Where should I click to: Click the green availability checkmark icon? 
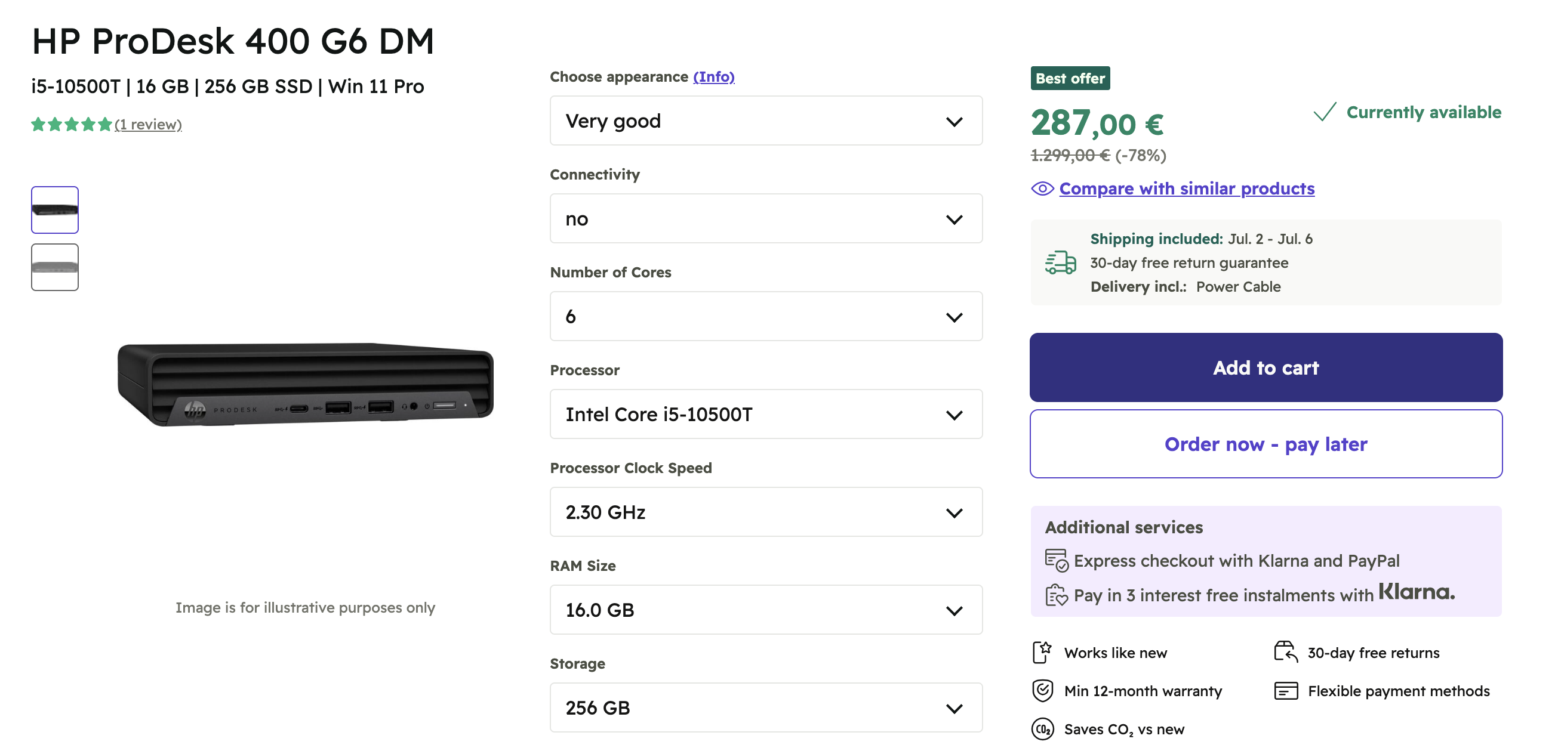pos(1325,112)
